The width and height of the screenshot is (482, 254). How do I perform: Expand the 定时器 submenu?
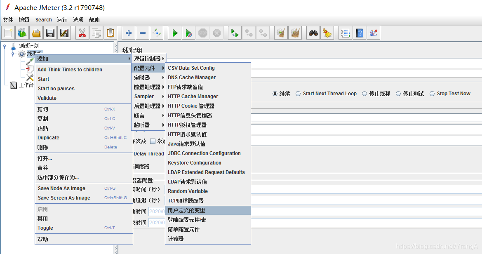pos(149,78)
